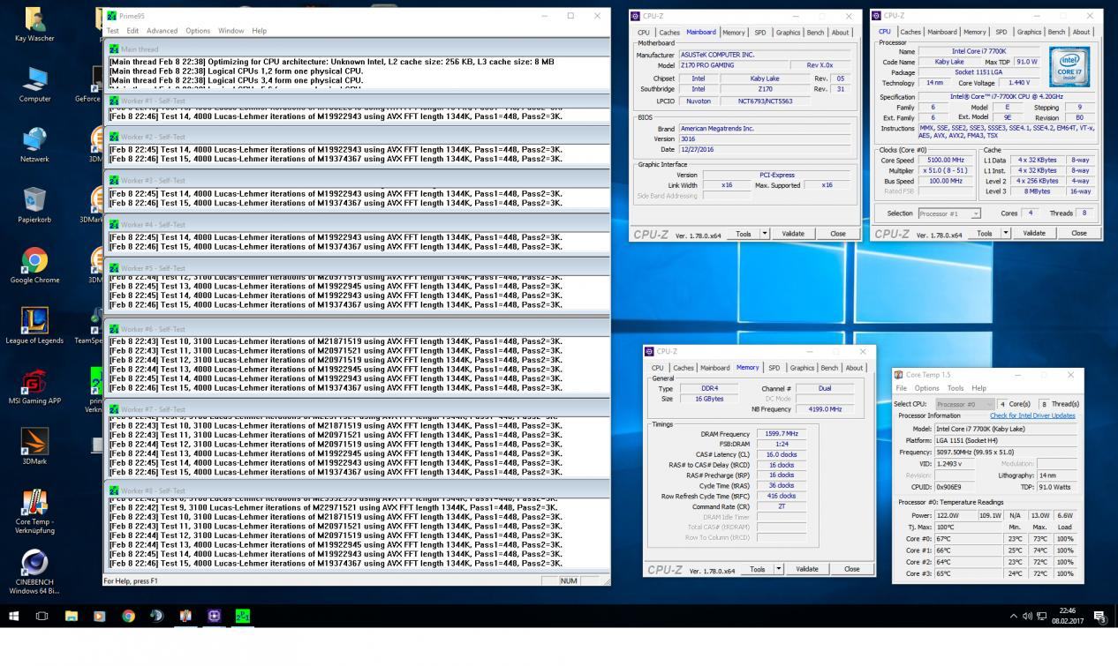Select the Papierkorb recycle bin icon
Screen dimensions: 1118x666
pyautogui.click(x=34, y=206)
